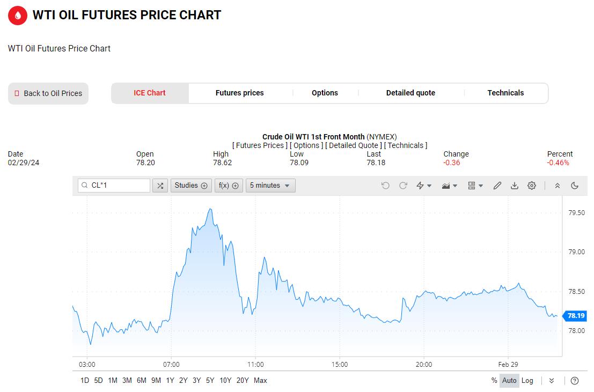The width and height of the screenshot is (594, 392).
Task: Undo the last chart action
Action: tap(385, 186)
